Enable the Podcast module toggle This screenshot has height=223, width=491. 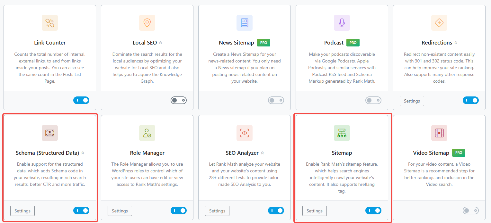click(x=373, y=100)
